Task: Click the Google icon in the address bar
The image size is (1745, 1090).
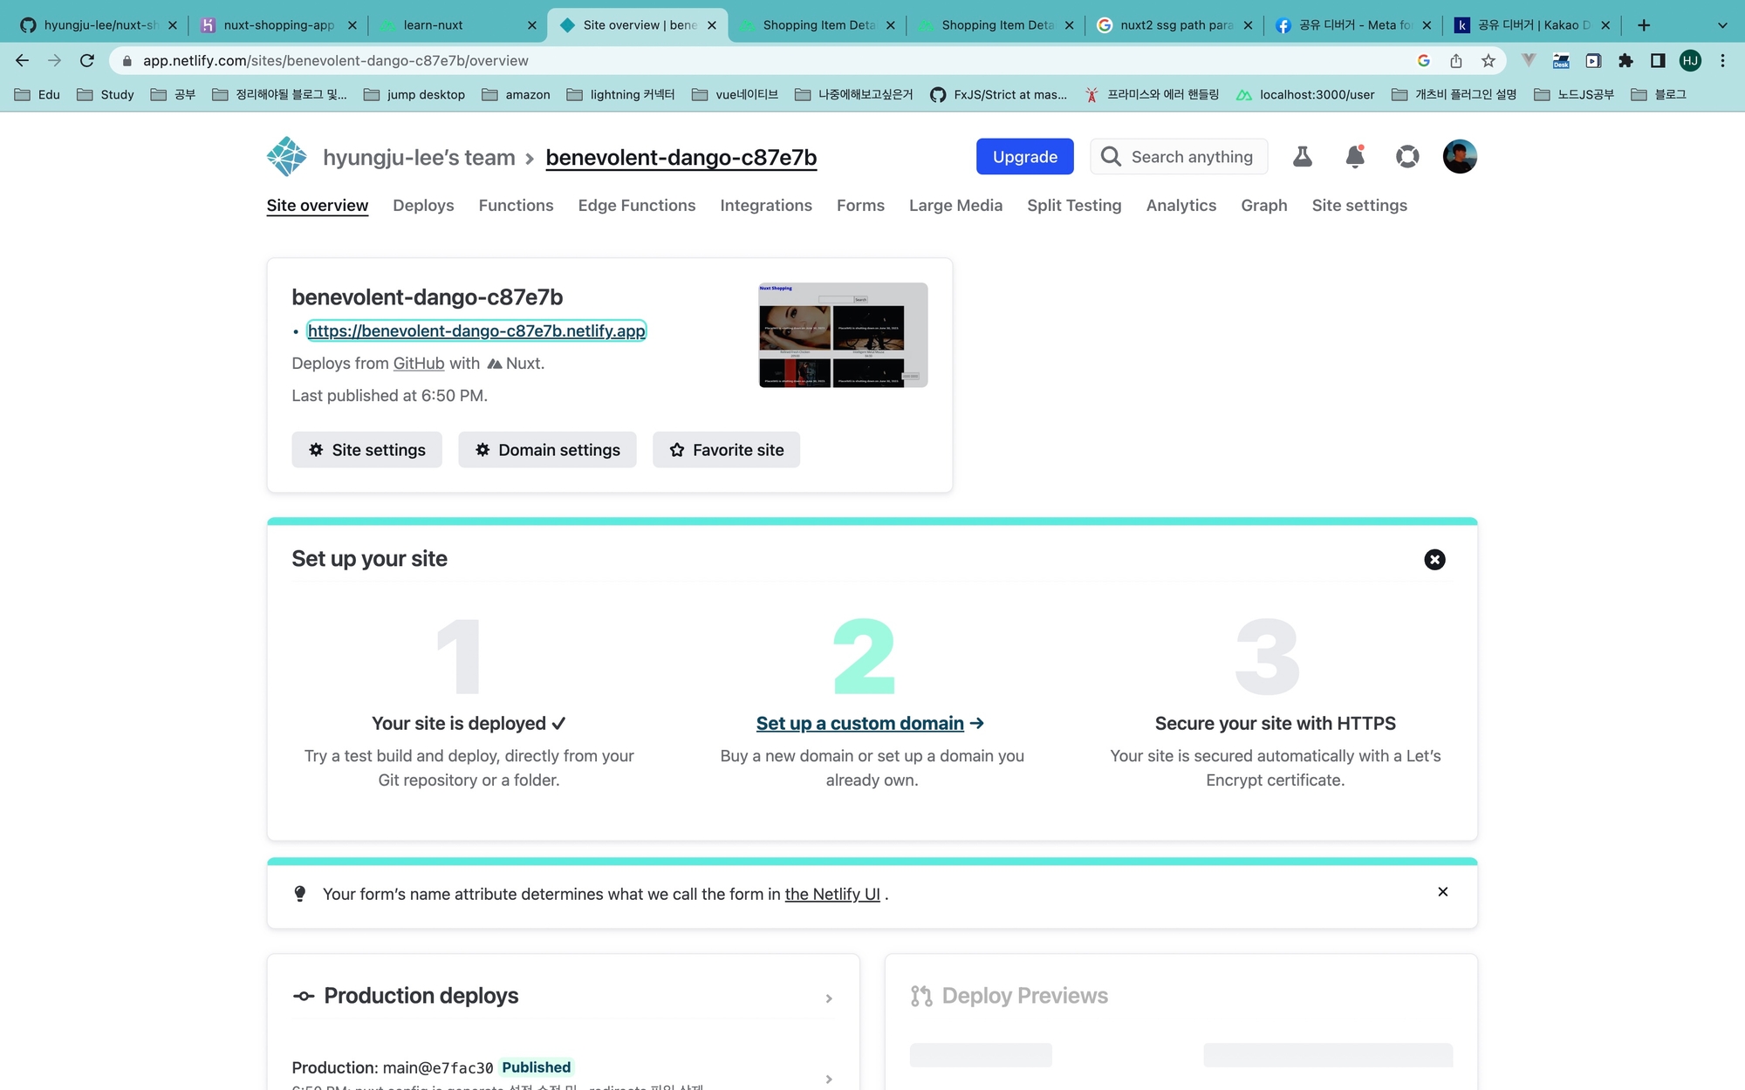Action: [1424, 60]
